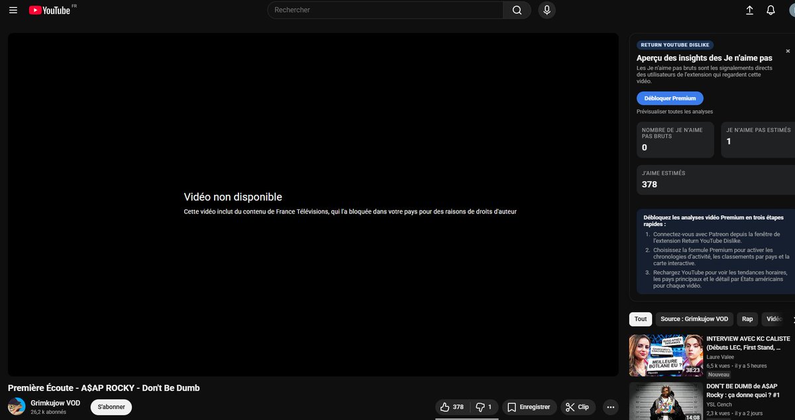Click NOMBRE DE JE N'AIME PAS BRUTS card

(675, 140)
